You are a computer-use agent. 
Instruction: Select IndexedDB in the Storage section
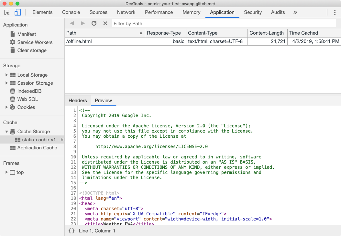pos(29,91)
